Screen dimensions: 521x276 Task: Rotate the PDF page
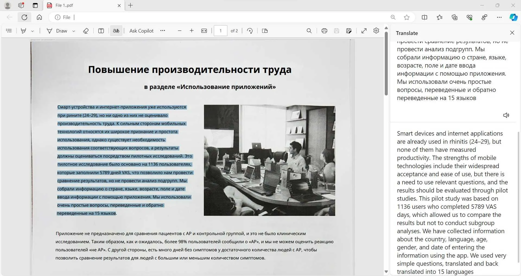(250, 31)
